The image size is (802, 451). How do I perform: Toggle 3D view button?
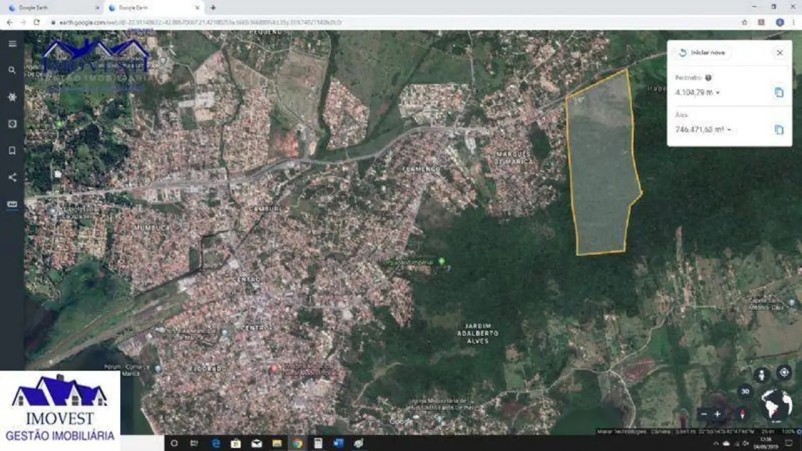click(744, 392)
